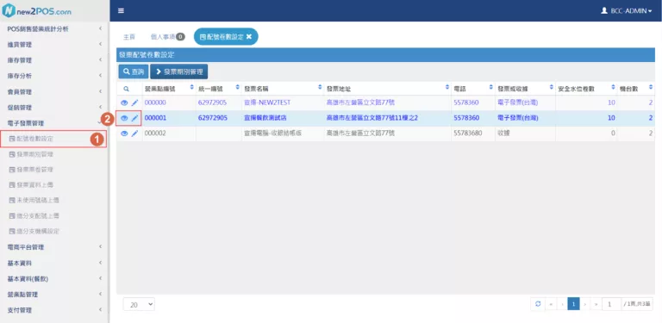The width and height of the screenshot is (662, 323).
Task: Expand the 支付管理 sidebar menu
Action: (54, 310)
